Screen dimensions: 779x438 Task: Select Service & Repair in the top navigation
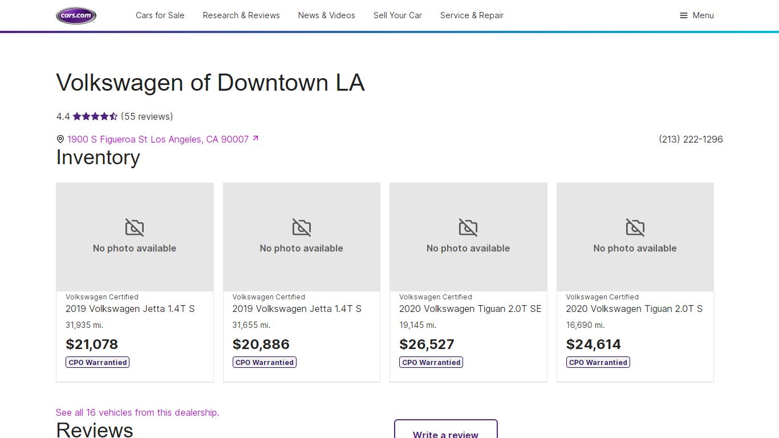[x=472, y=15]
